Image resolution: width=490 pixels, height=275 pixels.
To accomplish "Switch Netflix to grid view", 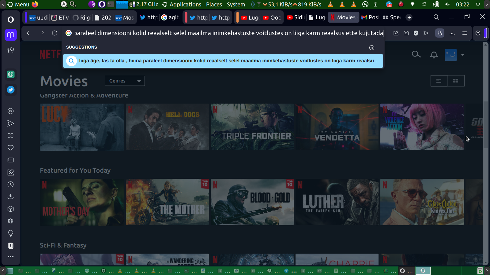I will pos(456,81).
